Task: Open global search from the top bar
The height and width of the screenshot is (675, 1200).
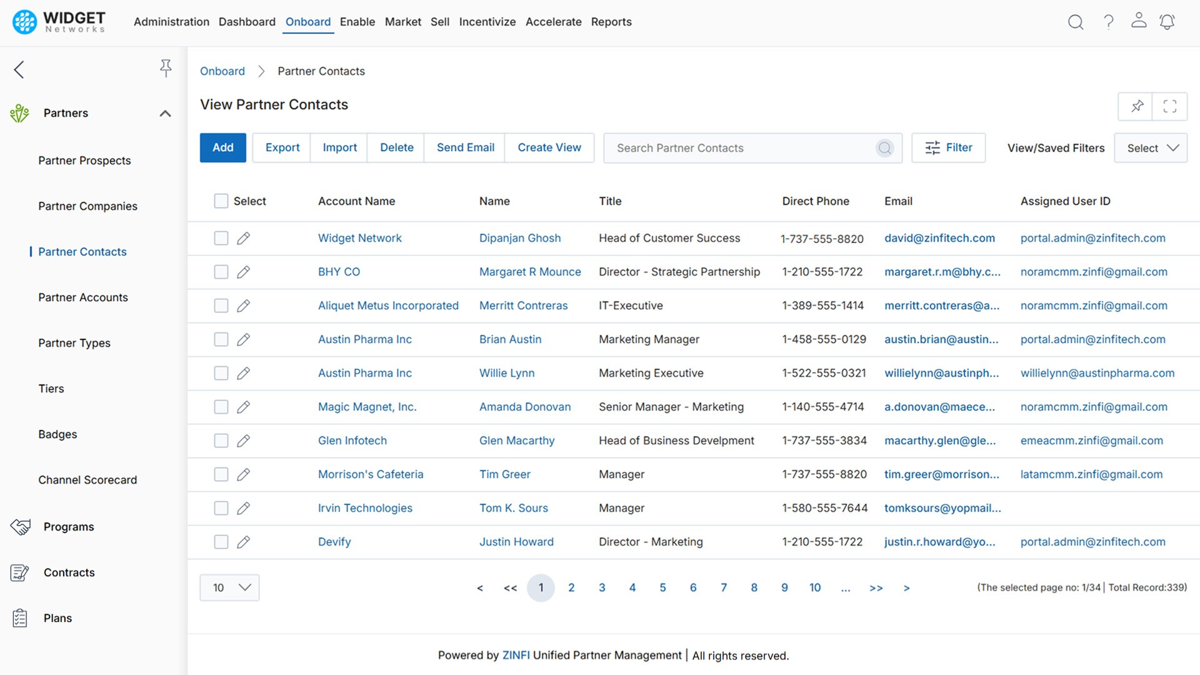Action: point(1076,22)
